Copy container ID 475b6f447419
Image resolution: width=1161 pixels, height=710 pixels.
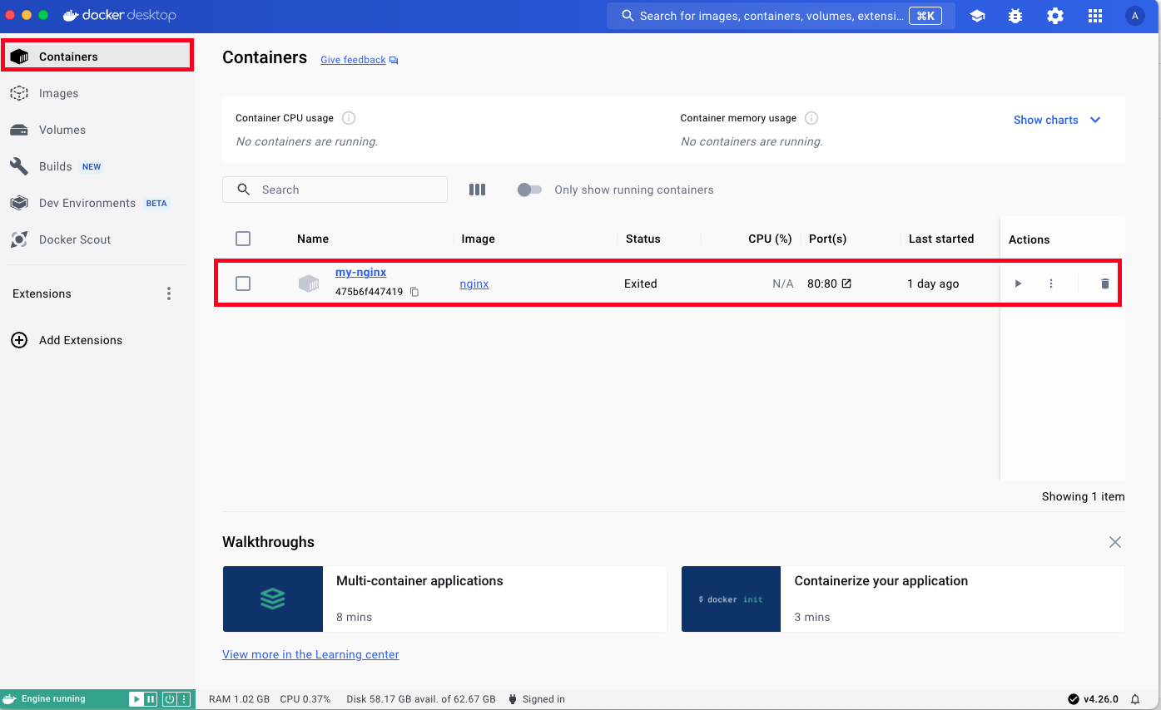click(414, 292)
